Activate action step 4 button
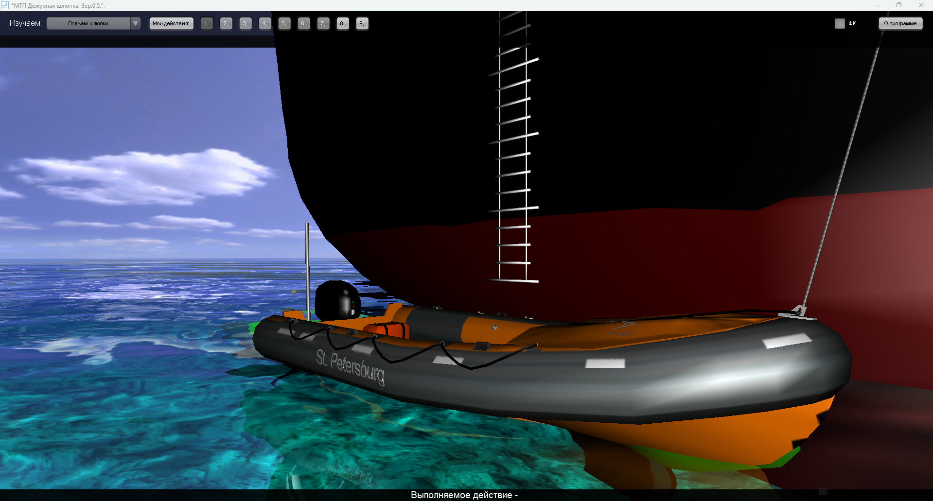 click(265, 23)
